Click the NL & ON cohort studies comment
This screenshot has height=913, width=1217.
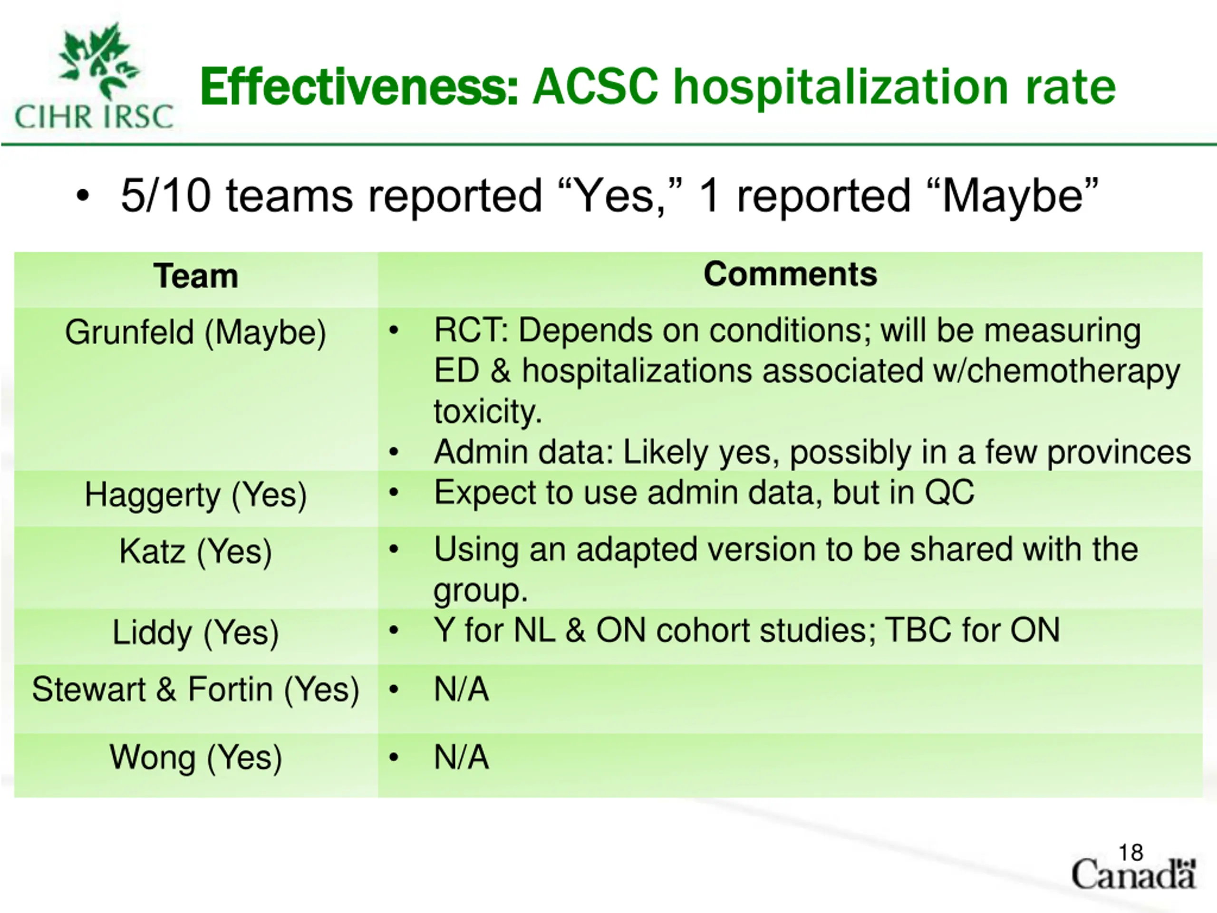pos(746,630)
